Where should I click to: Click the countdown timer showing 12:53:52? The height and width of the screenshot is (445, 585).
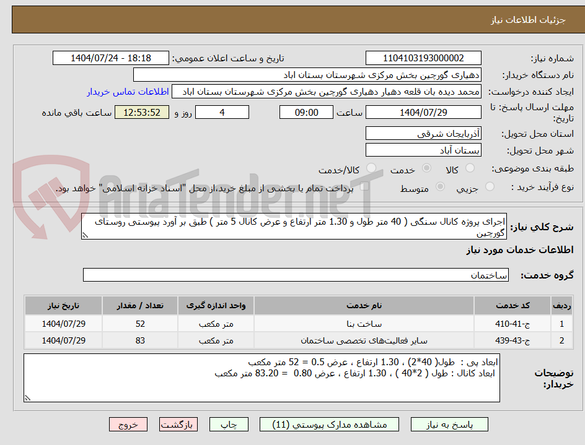pos(141,113)
